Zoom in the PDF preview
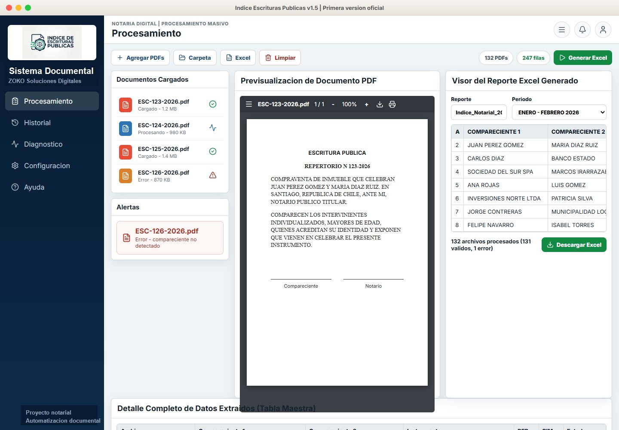 pos(366,104)
